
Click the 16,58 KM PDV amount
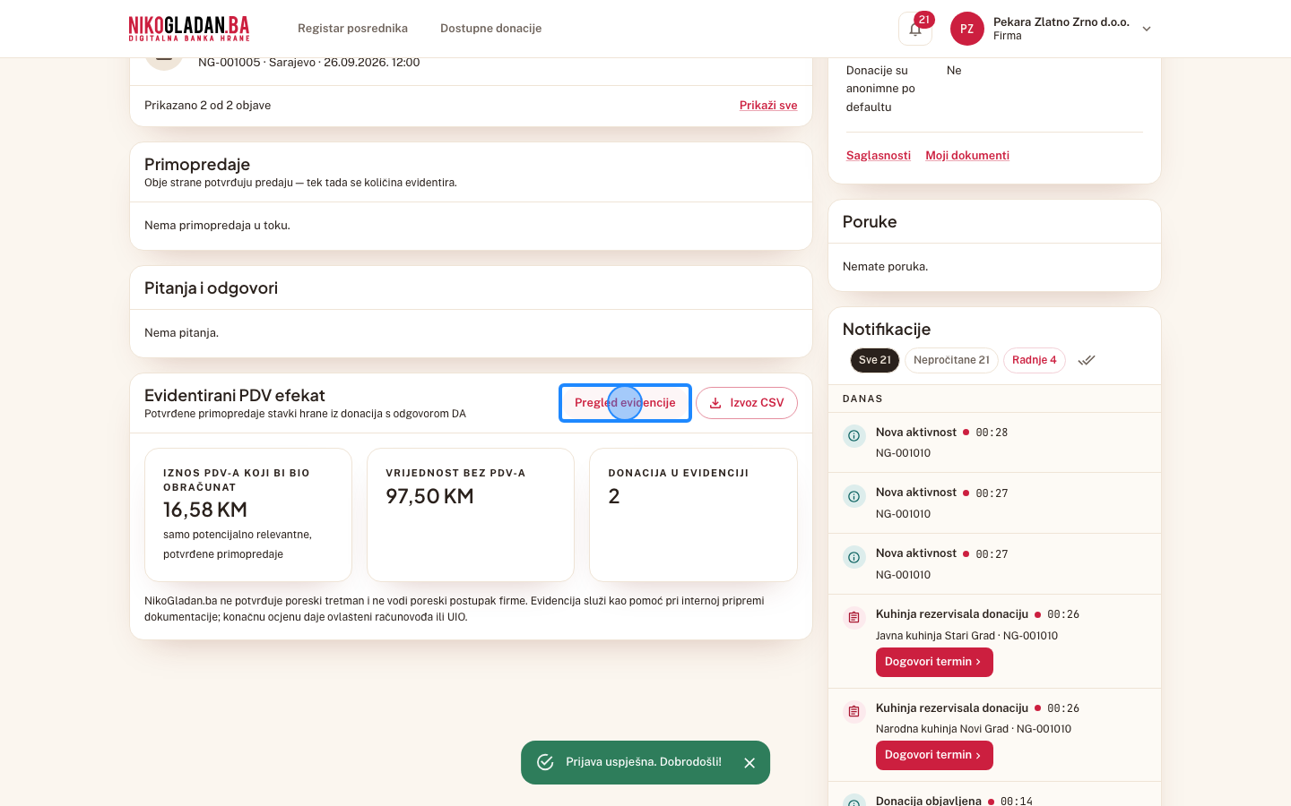click(205, 510)
